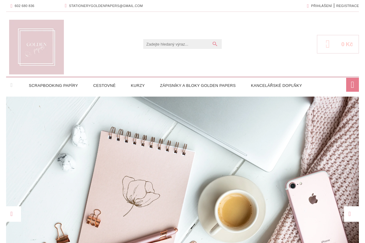The image size is (365, 243).
Task: Go to previous slide with left arrow
Action: [x=13, y=214]
